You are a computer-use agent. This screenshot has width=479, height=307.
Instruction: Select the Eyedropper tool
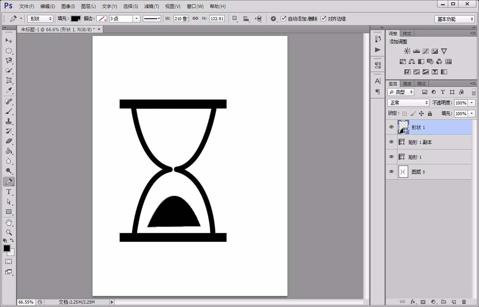[9, 91]
